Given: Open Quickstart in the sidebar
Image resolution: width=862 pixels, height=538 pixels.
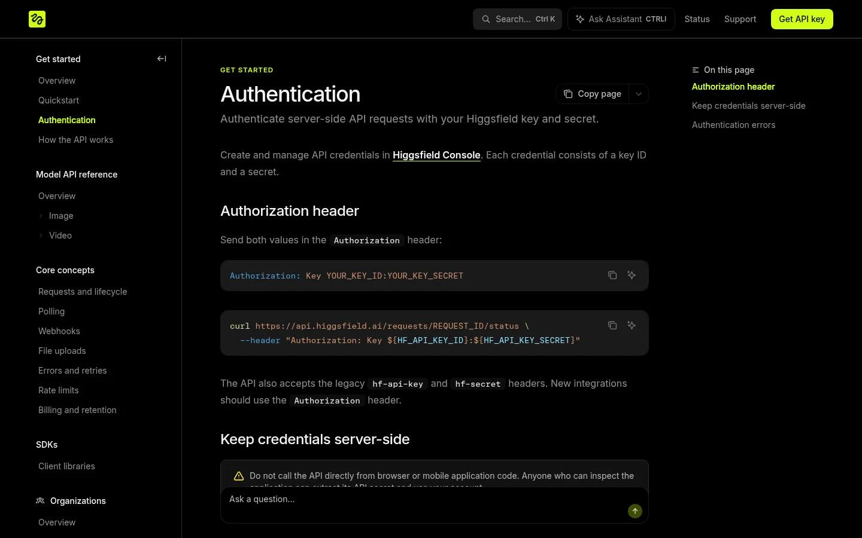Looking at the screenshot, I should coord(59,100).
